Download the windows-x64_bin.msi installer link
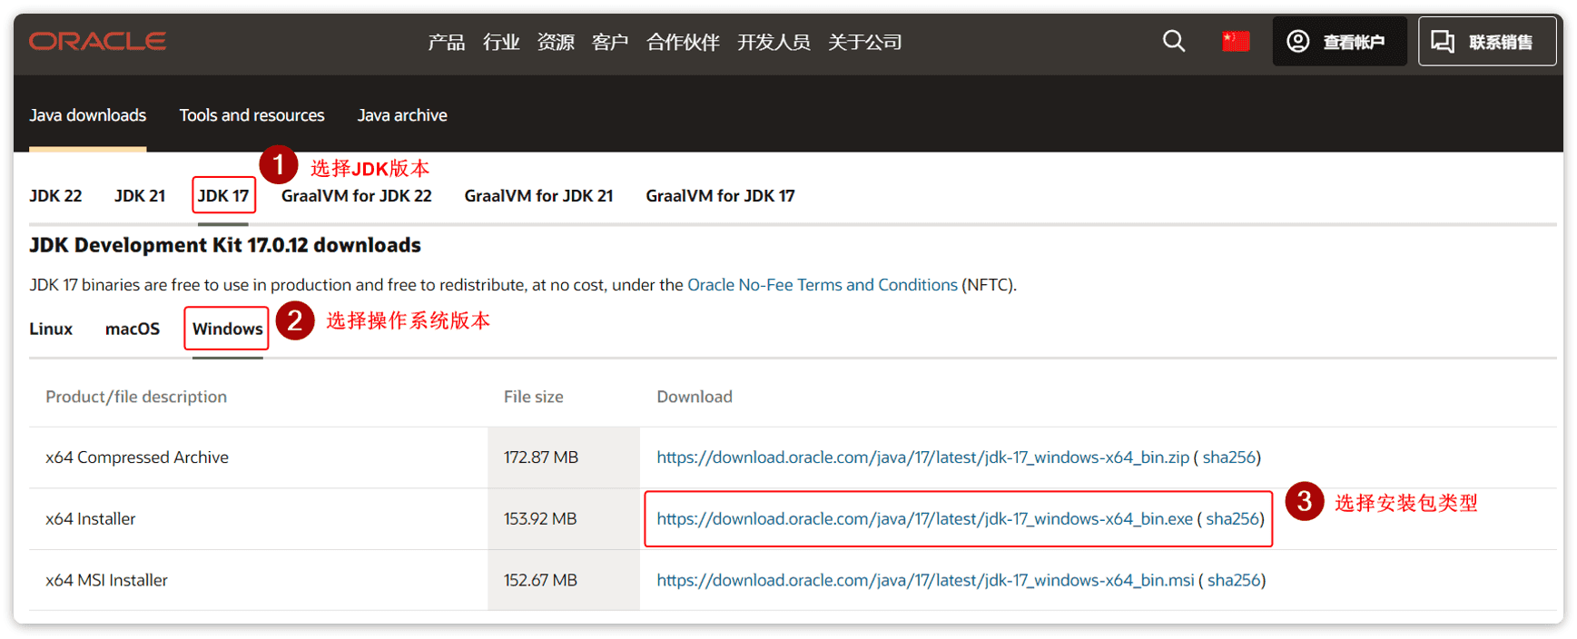Image resolution: width=1577 pixels, height=639 pixels. click(x=925, y=580)
